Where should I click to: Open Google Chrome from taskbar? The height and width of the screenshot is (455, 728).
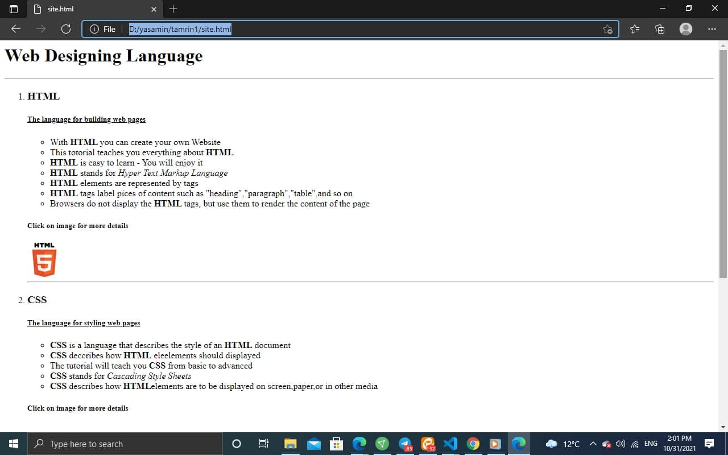[473, 444]
